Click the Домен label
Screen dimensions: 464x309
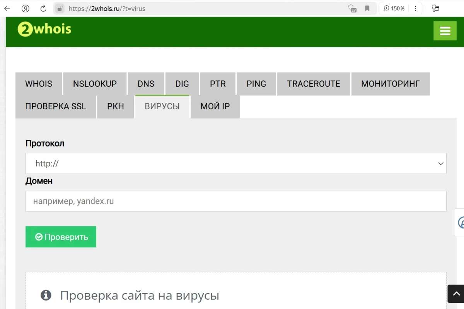pyautogui.click(x=39, y=181)
